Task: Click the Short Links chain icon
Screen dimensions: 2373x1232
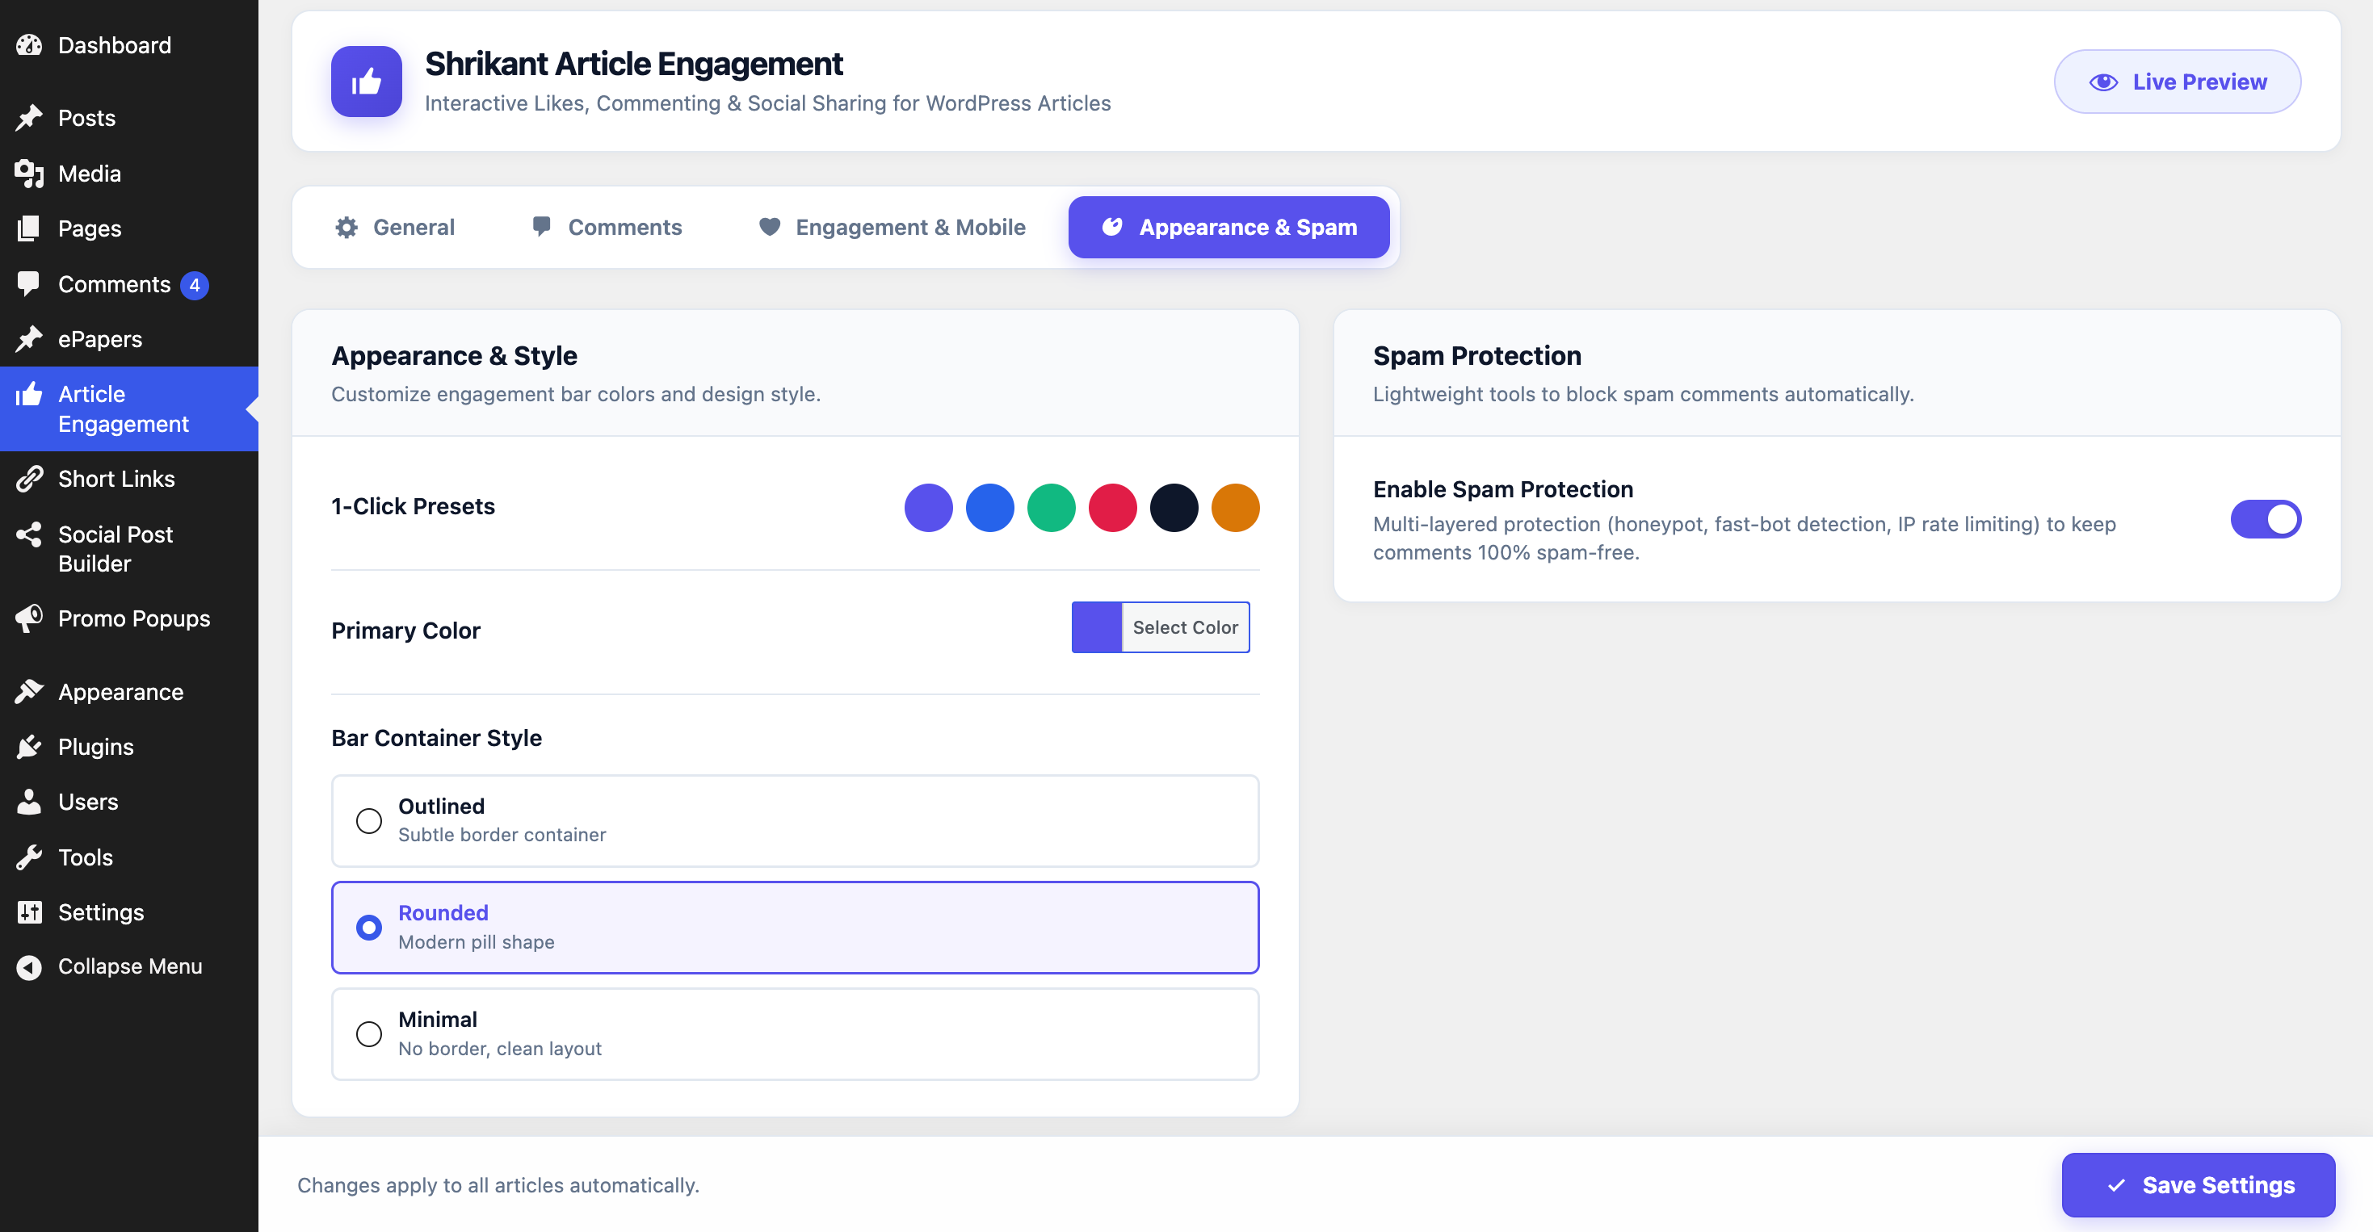Action: tap(29, 479)
